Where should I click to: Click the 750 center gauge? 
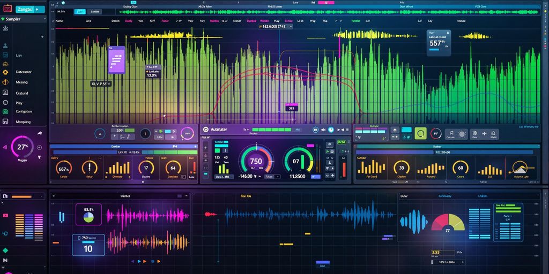coord(256,161)
